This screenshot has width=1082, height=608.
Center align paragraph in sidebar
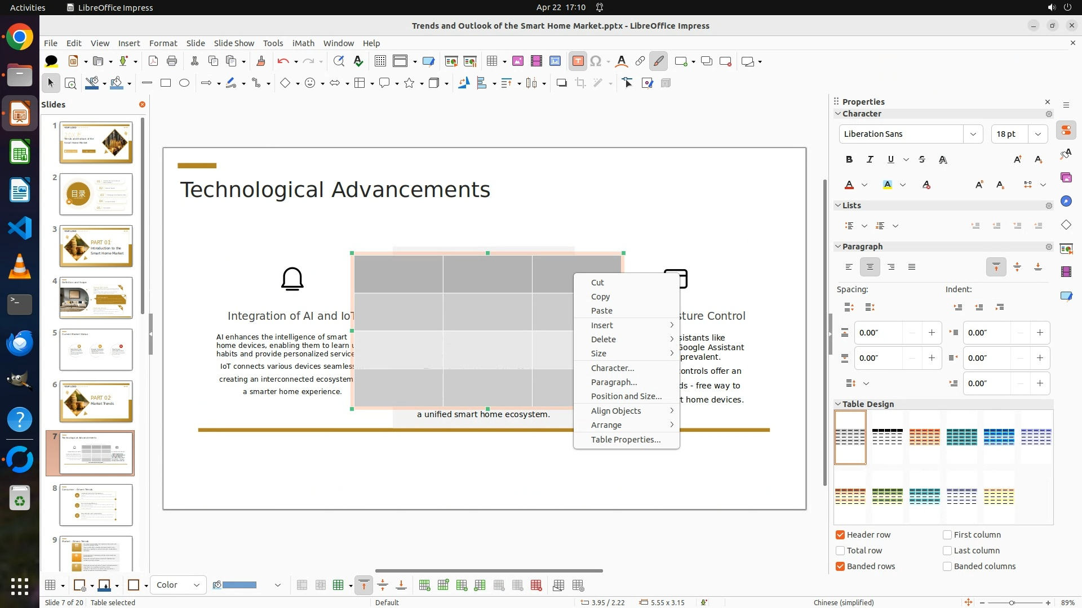tap(870, 267)
